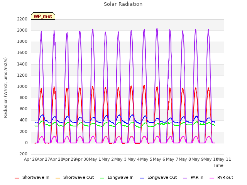The image size is (247, 185).
Task: Click the 400 y-axis tick label
Action: 24,120
